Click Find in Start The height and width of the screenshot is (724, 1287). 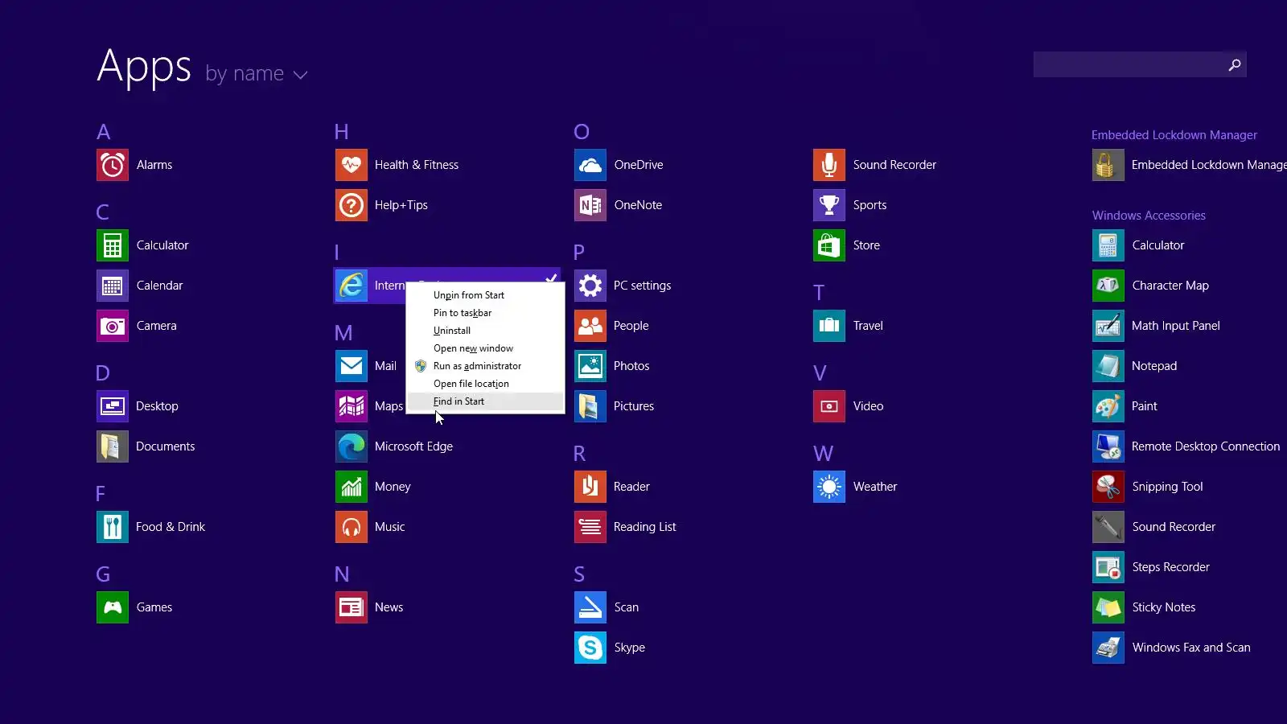tap(485, 401)
